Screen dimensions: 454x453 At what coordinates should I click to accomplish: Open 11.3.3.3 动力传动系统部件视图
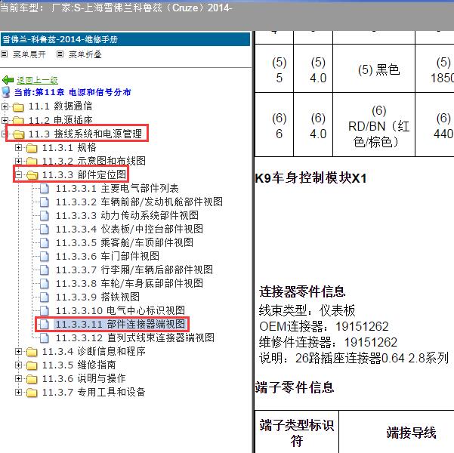tap(127, 216)
